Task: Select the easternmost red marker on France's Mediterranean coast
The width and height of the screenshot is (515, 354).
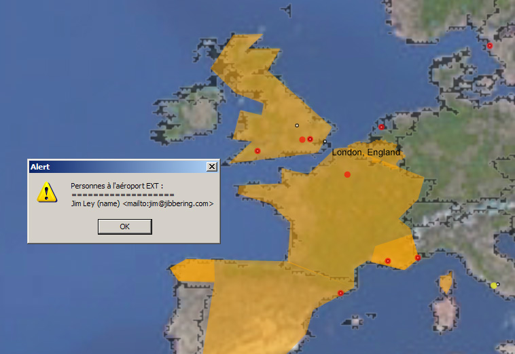Action: pyautogui.click(x=418, y=257)
